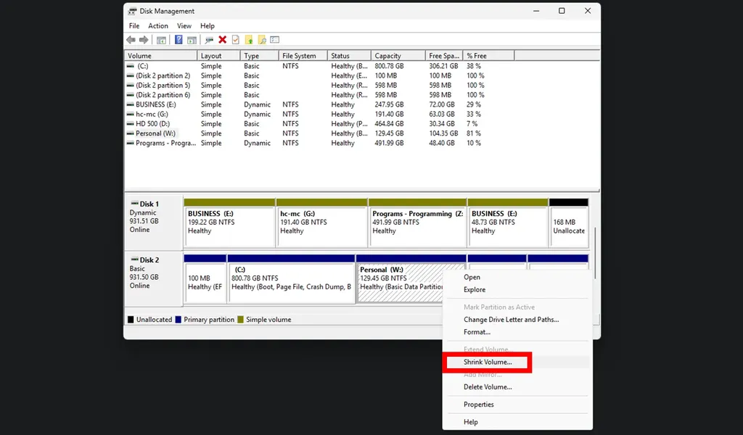Open the View menu
This screenshot has width=743, height=435.
(x=184, y=26)
